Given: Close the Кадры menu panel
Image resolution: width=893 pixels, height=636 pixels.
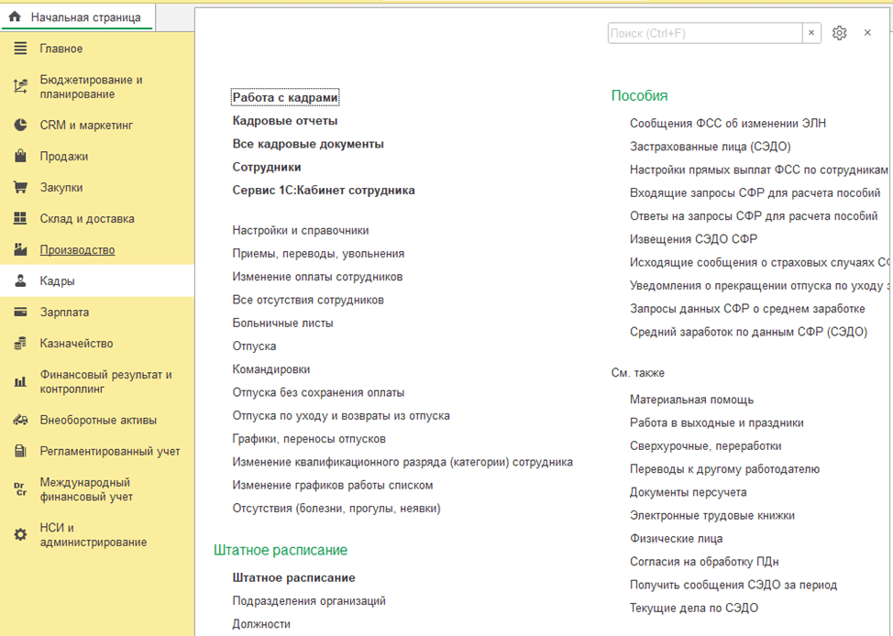Looking at the screenshot, I should pos(867,33).
